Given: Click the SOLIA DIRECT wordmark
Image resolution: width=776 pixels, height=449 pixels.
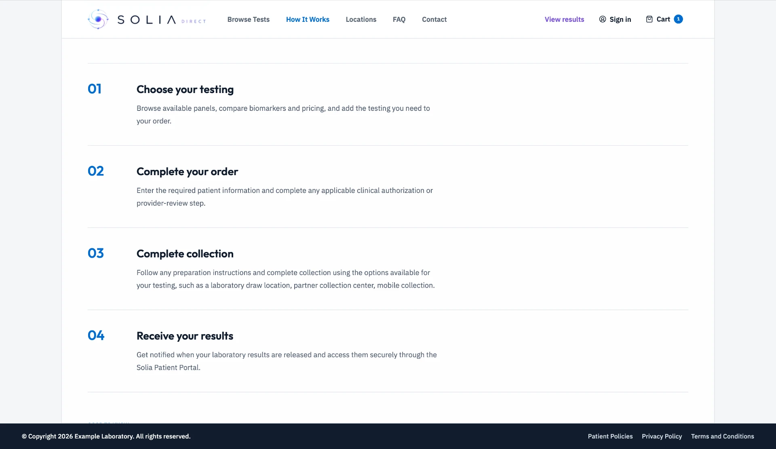Looking at the screenshot, I should pyautogui.click(x=162, y=20).
